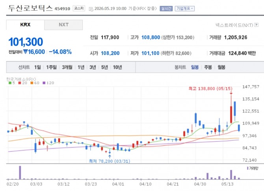Image resolution: width=264 pixels, height=191 pixels.
Task: Switch to 일봉 daily candle chart
Action: (195, 67)
